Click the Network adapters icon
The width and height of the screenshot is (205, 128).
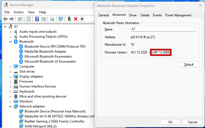tap(16, 106)
